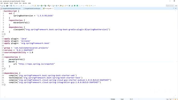Click the Insert mode status entry
This screenshot has width=178, height=100.
click(122, 99)
